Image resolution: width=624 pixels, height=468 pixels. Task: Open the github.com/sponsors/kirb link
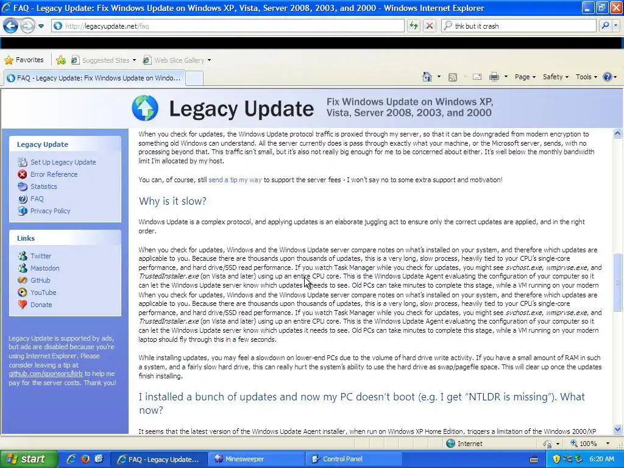point(45,374)
